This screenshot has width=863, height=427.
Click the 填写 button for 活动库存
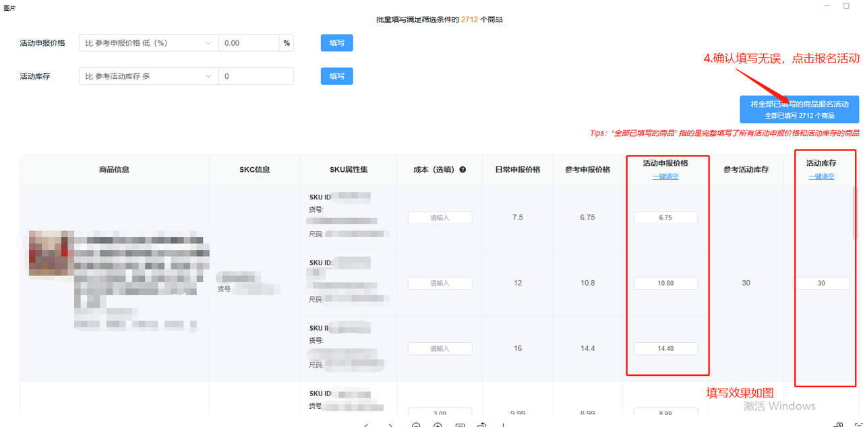click(x=336, y=75)
